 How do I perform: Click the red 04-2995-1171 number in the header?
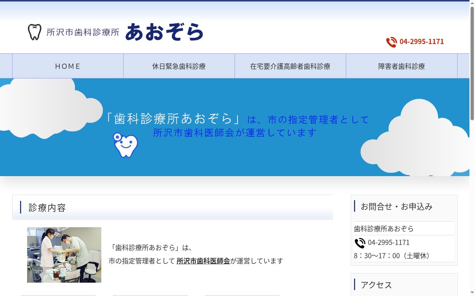[422, 41]
